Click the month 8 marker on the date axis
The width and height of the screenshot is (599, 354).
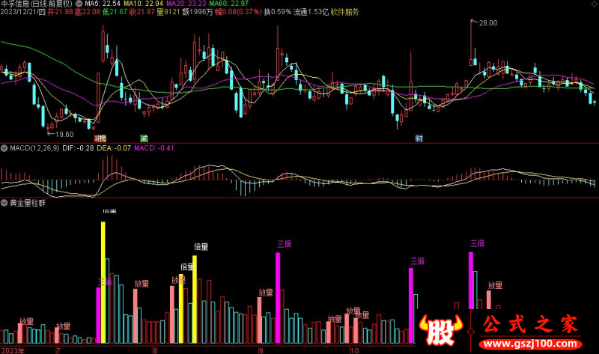point(155,350)
